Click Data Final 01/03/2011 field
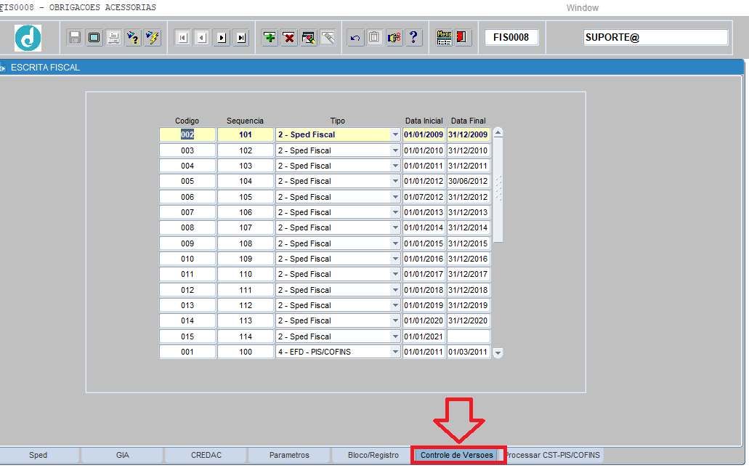 pyautogui.click(x=468, y=352)
